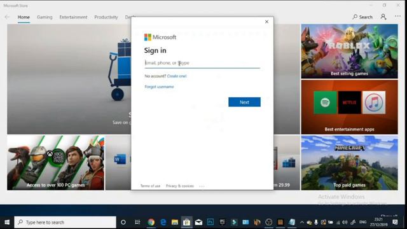Click the Forgot username link

pos(159,87)
